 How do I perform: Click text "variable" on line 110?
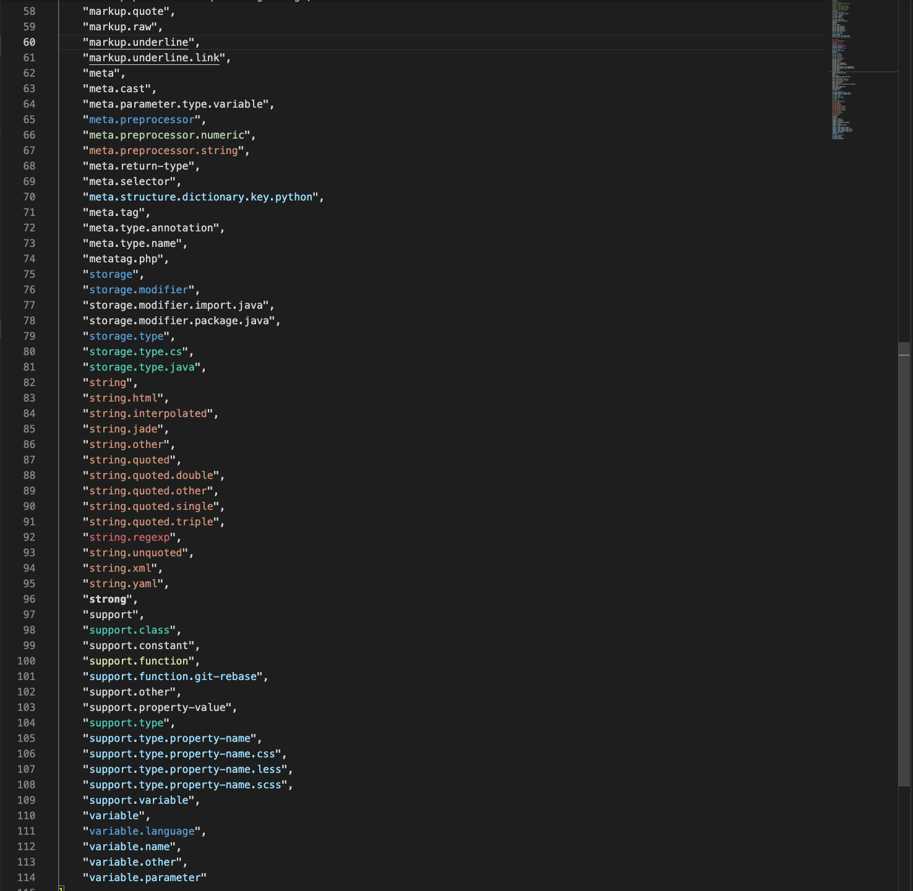(114, 816)
